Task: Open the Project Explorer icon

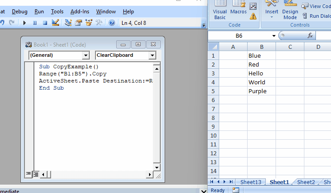Action: click(x=68, y=23)
